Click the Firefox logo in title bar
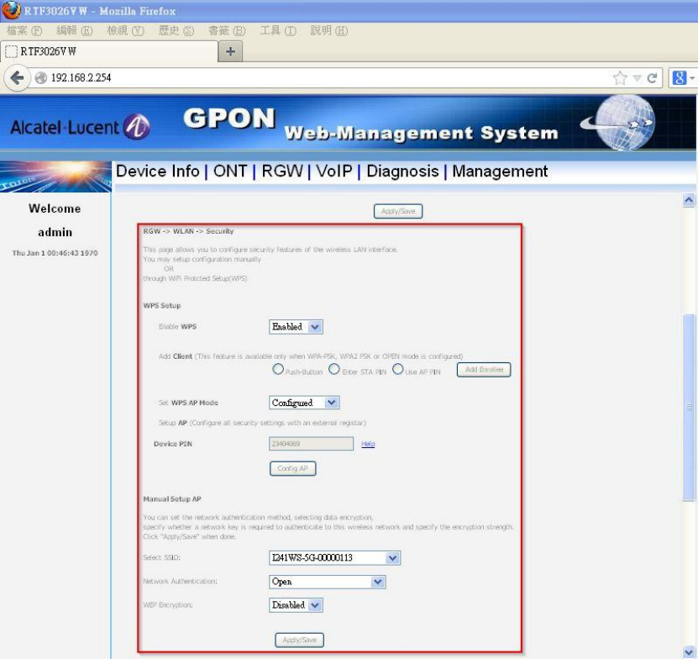 click(11, 10)
